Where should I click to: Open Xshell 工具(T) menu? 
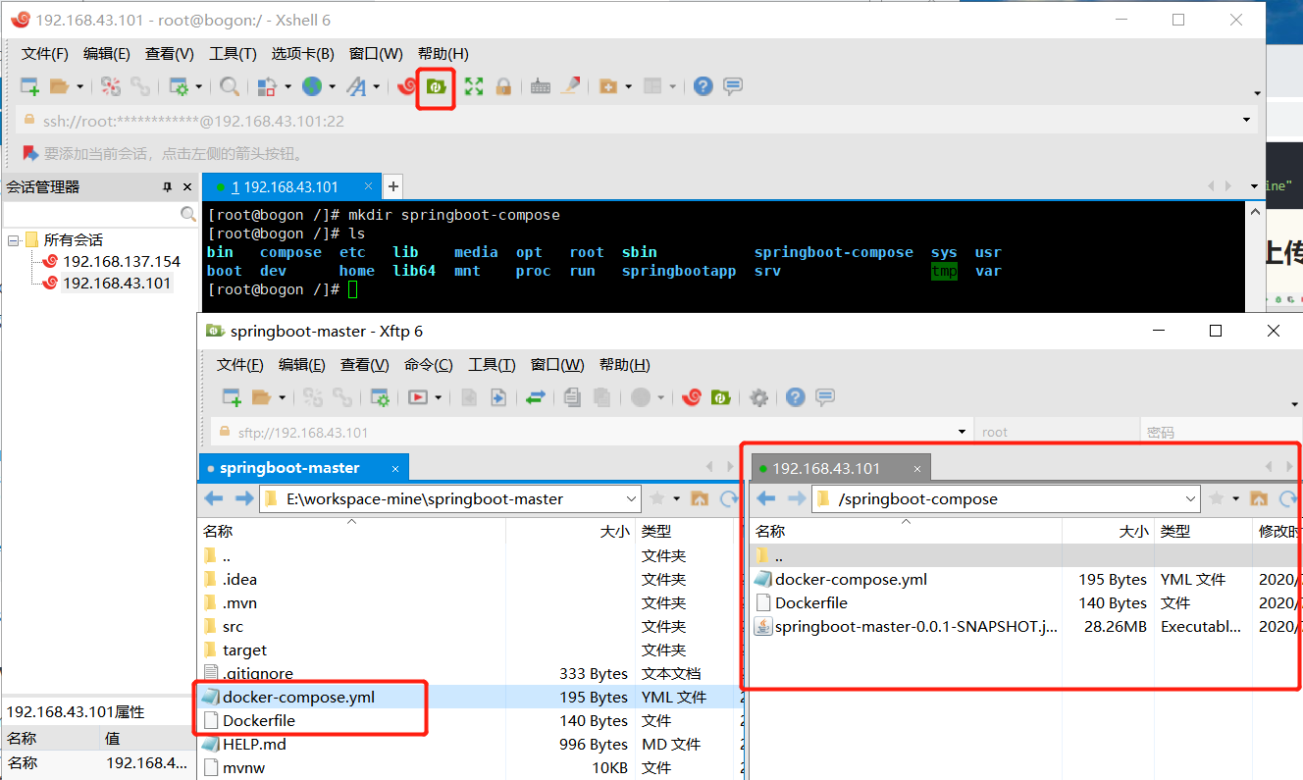233,54
